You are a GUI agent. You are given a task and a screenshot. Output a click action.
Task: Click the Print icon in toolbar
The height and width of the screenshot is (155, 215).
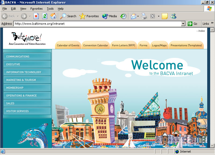144,16
